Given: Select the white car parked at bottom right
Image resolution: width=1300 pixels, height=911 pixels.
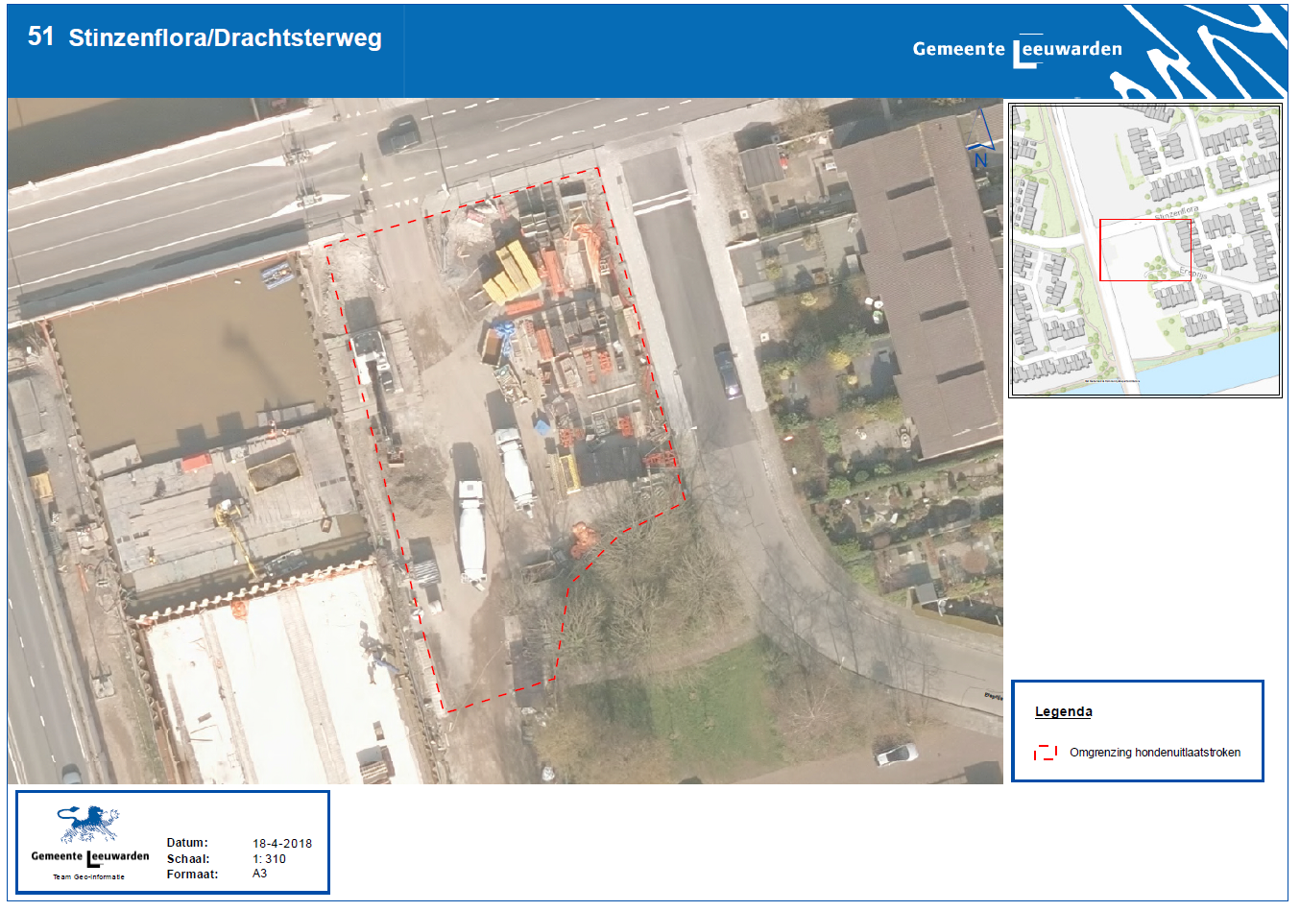Looking at the screenshot, I should 896,755.
